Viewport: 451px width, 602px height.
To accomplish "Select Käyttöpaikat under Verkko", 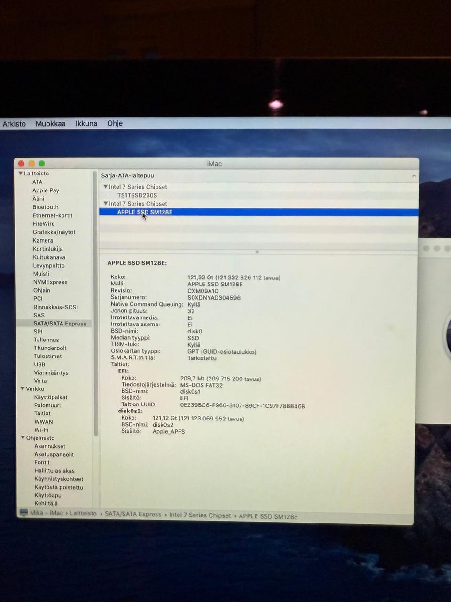I will 51,397.
